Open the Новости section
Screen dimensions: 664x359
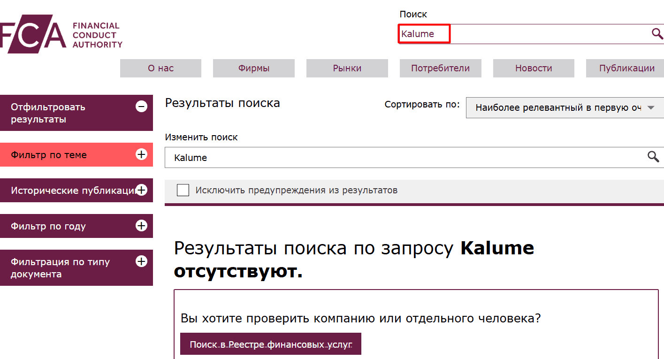[533, 68]
